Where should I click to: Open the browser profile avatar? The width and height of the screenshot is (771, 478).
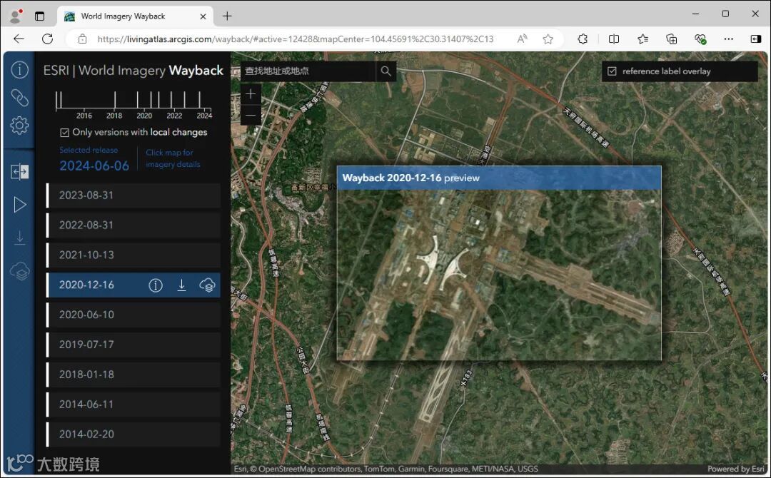(16, 16)
